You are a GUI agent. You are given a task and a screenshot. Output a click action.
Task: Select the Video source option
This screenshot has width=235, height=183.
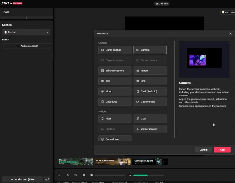(x=115, y=91)
